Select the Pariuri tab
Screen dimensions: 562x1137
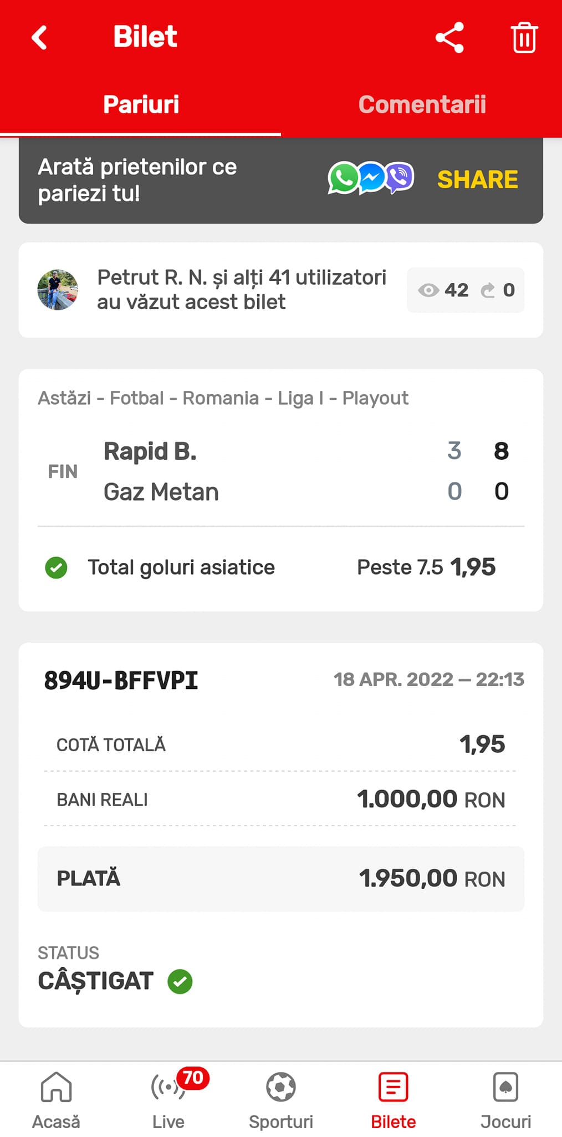(x=141, y=104)
